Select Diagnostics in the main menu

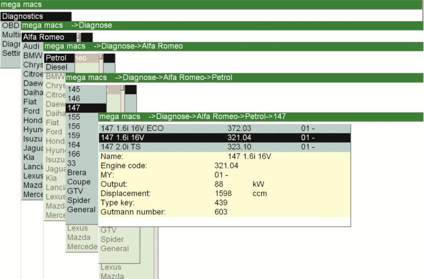[x=21, y=16]
